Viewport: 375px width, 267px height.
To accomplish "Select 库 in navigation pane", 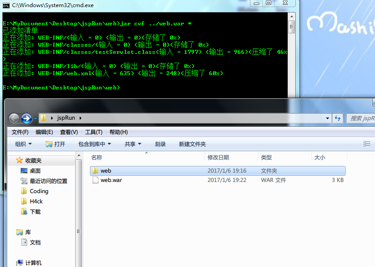I will coord(28,232).
